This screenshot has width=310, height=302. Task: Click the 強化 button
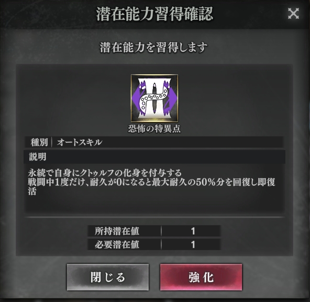pos(201,277)
